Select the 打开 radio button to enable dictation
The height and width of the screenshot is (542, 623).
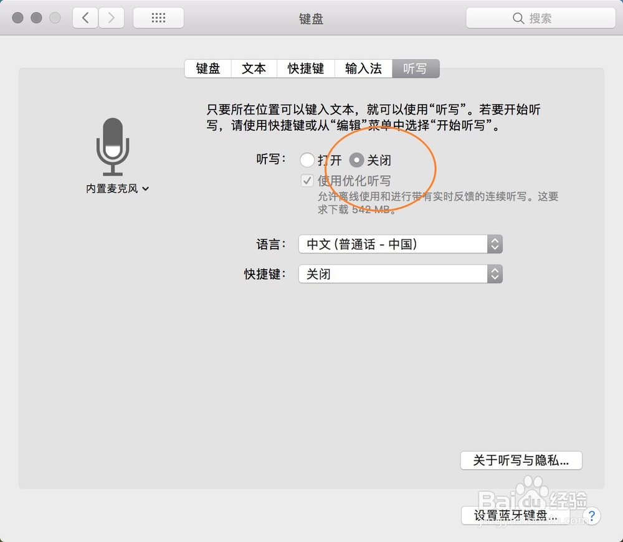pos(307,159)
